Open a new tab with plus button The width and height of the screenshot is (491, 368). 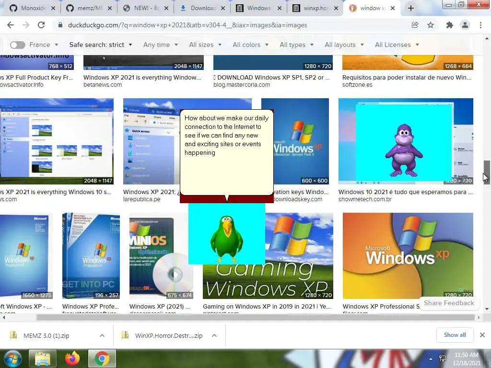click(x=411, y=8)
